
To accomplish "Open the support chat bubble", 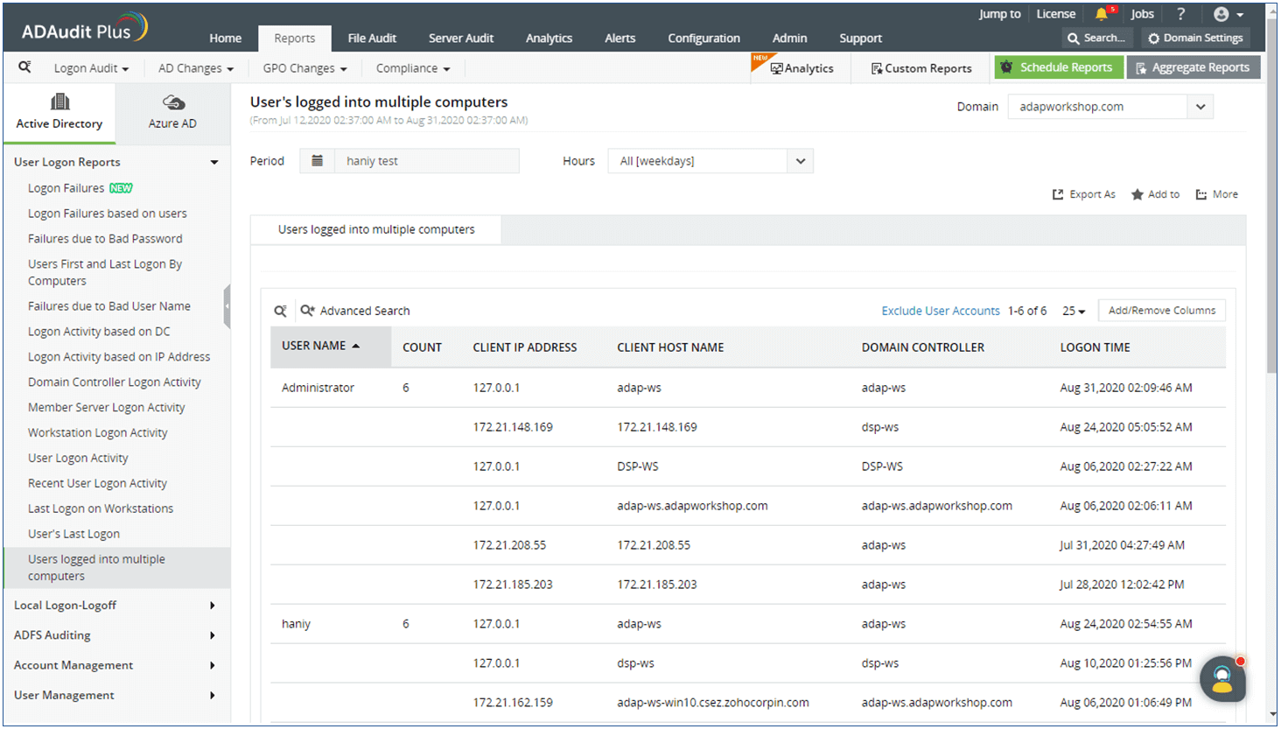I will point(1222,679).
